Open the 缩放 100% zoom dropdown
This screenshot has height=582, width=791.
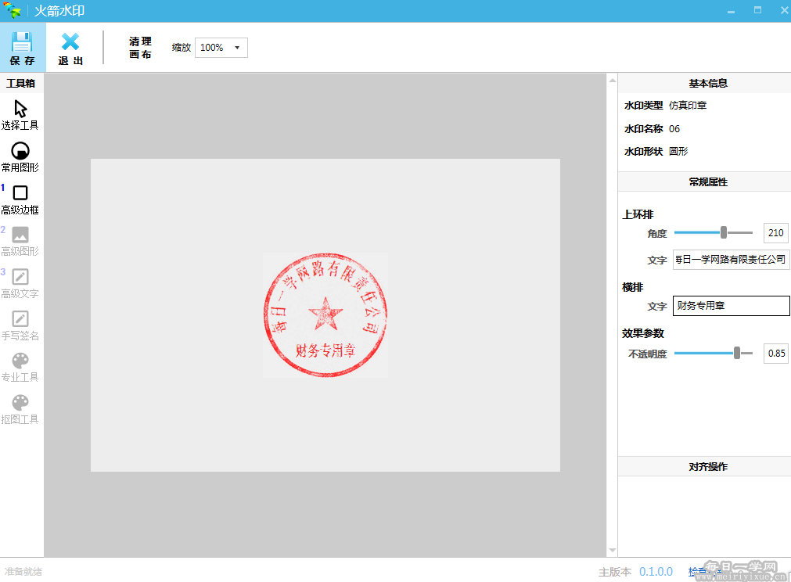click(221, 48)
